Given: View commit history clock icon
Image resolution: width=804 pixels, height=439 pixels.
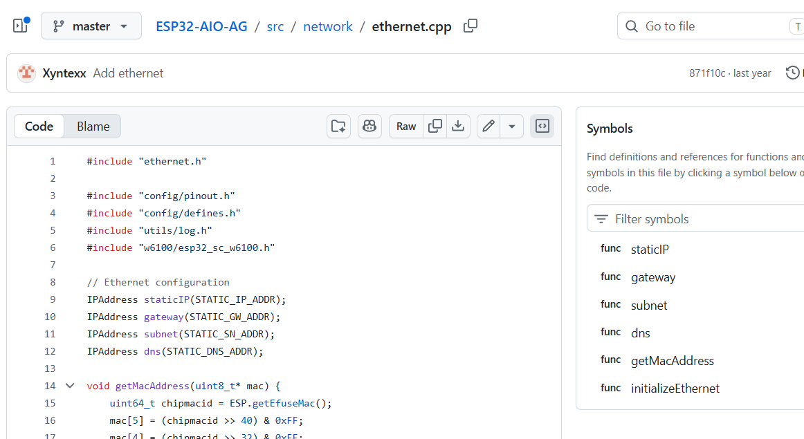Looking at the screenshot, I should 793,73.
